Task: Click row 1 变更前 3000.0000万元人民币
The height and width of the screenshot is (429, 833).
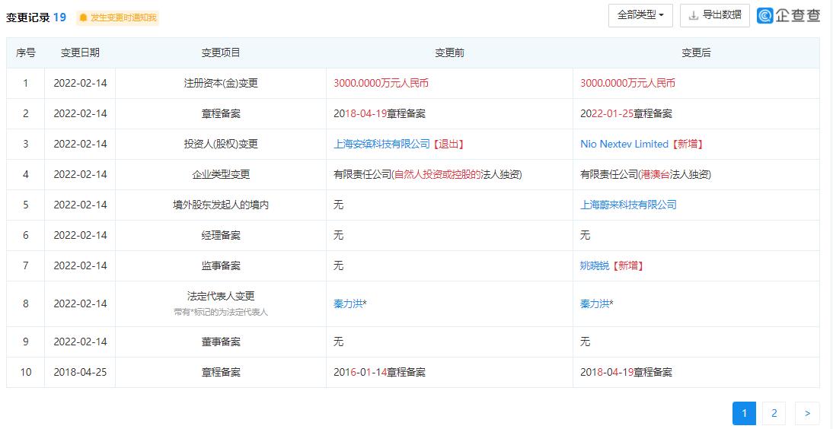Action: tap(381, 84)
